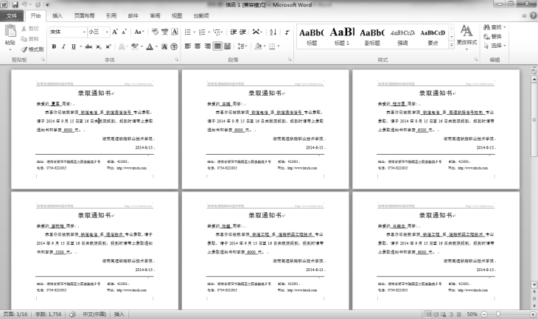538x319 pixels.
Task: Open the File tab
Action: tap(12, 15)
